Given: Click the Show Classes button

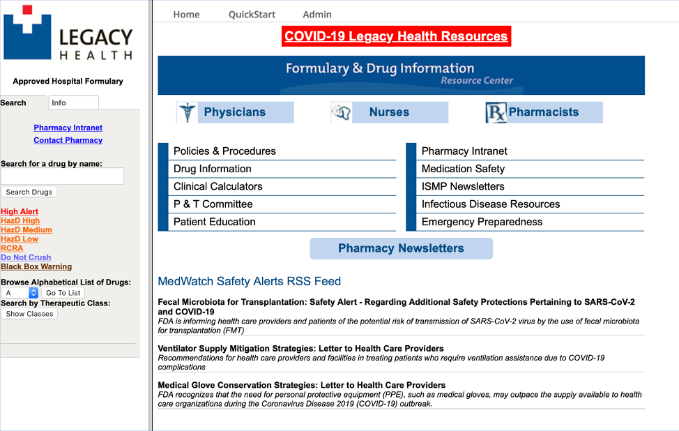Looking at the screenshot, I should point(29,314).
